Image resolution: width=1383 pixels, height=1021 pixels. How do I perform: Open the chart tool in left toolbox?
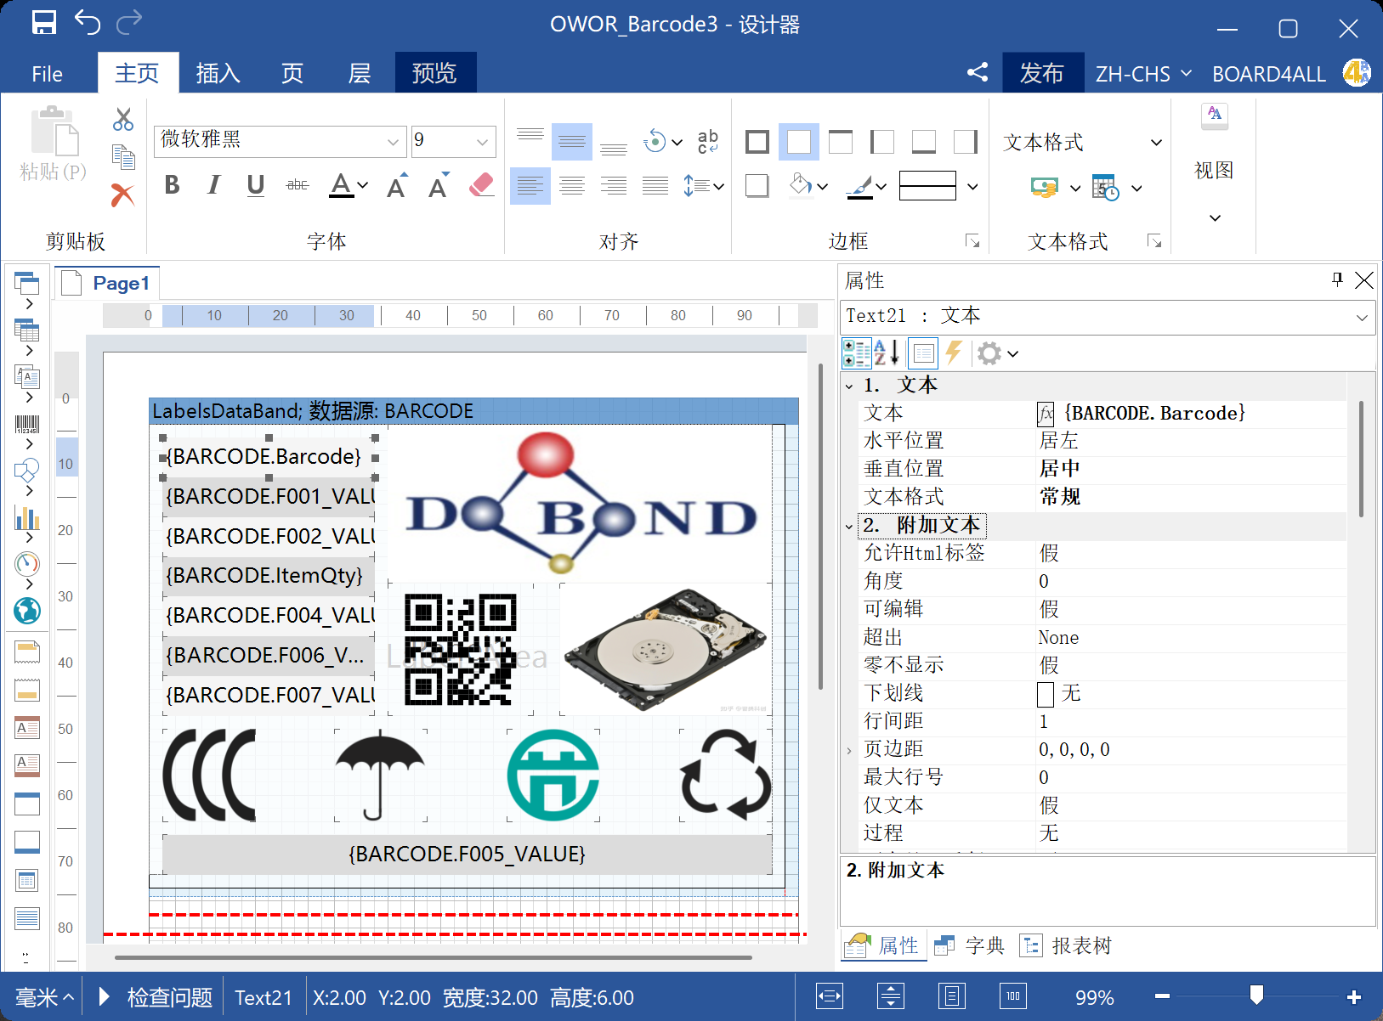pyautogui.click(x=27, y=517)
